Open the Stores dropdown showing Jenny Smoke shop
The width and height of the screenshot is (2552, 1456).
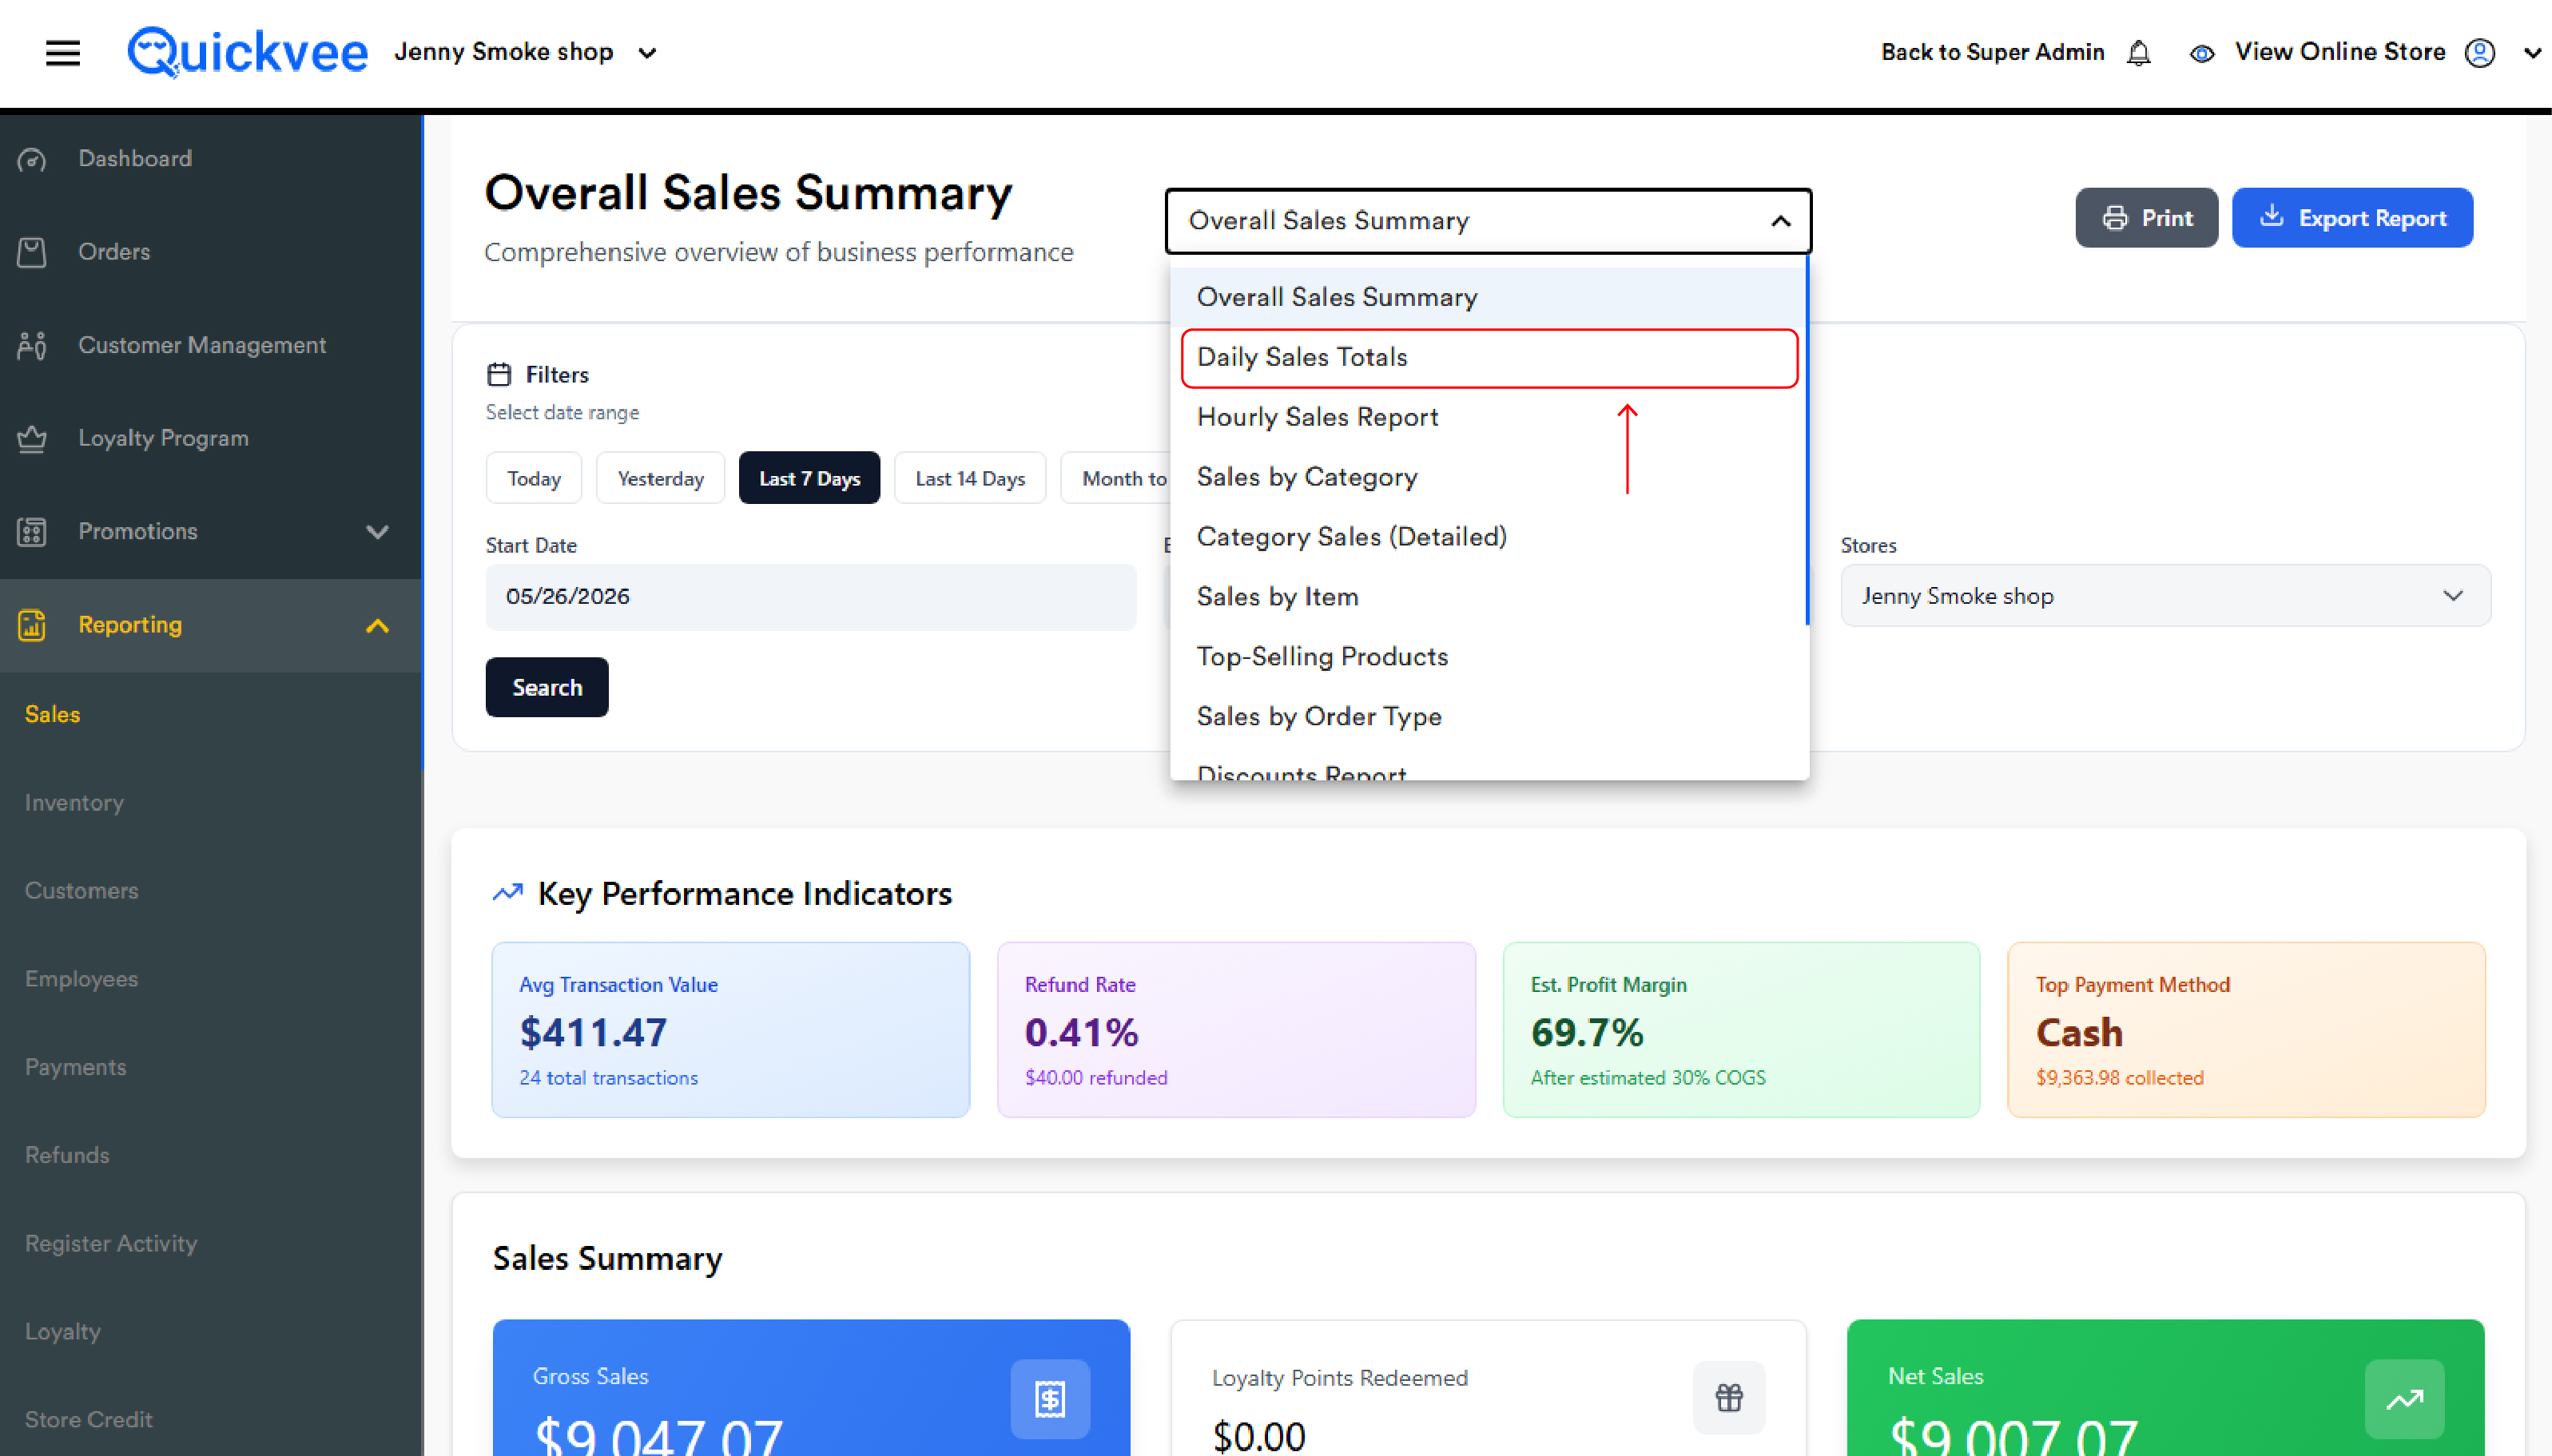(2164, 596)
